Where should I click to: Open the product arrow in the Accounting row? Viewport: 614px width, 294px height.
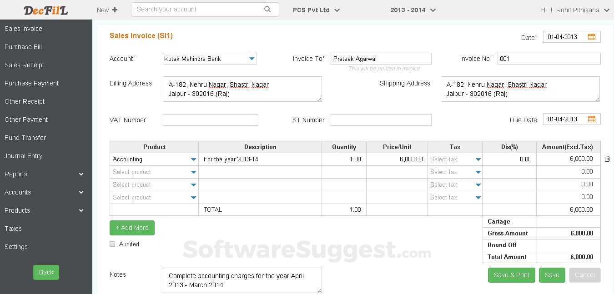click(193, 159)
